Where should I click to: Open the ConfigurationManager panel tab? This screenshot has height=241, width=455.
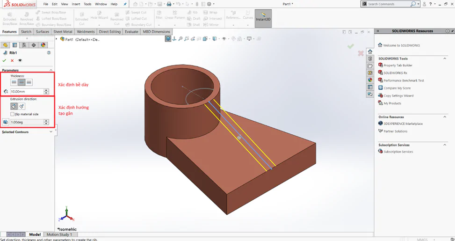[x=24, y=45]
